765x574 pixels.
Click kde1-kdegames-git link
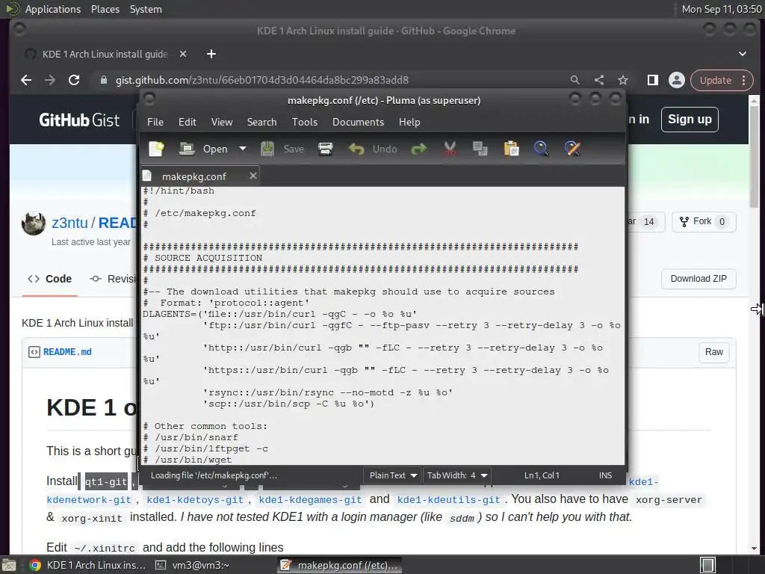[310, 500]
